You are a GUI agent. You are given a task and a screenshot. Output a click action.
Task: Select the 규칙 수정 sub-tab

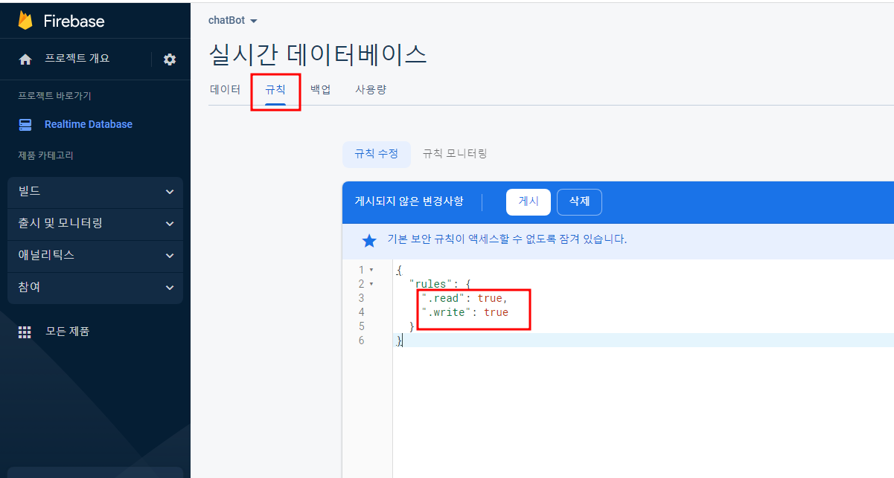pos(376,154)
